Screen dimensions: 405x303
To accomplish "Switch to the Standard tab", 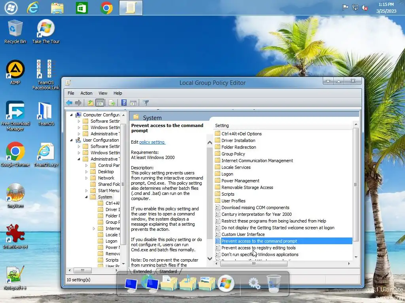I will (x=168, y=271).
